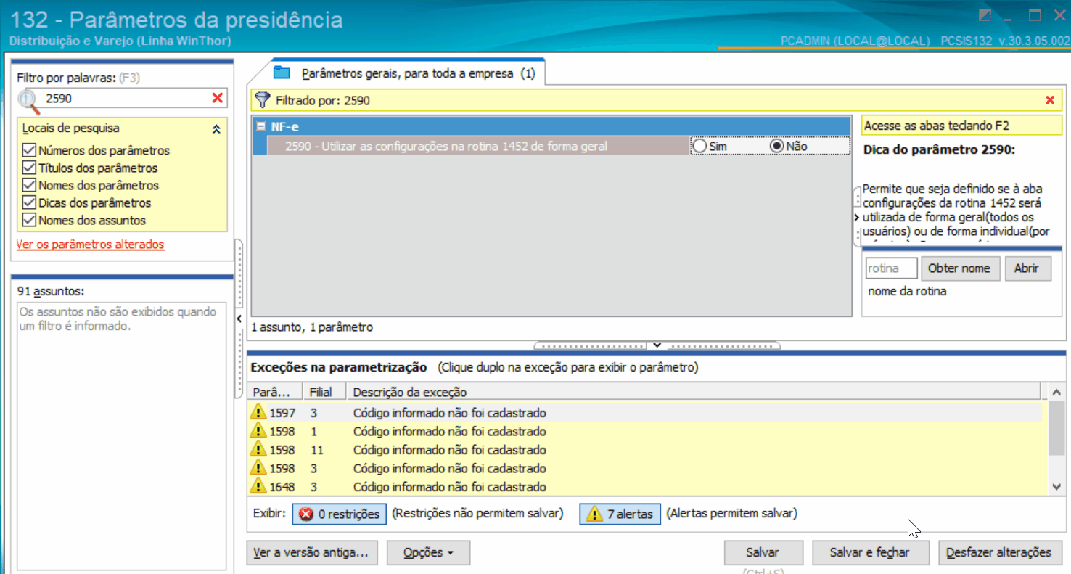The height and width of the screenshot is (574, 1071).
Task: Click '91 assuntos:' label
Action: coord(51,291)
